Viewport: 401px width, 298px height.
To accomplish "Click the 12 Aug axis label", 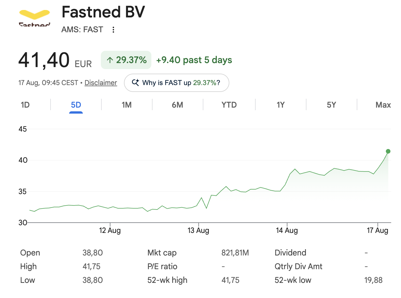I will (110, 230).
